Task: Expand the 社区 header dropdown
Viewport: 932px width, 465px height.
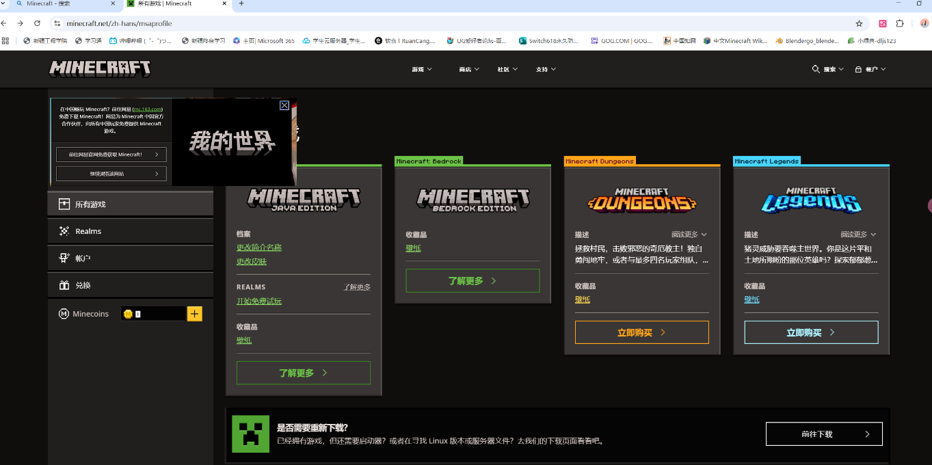Action: point(507,69)
